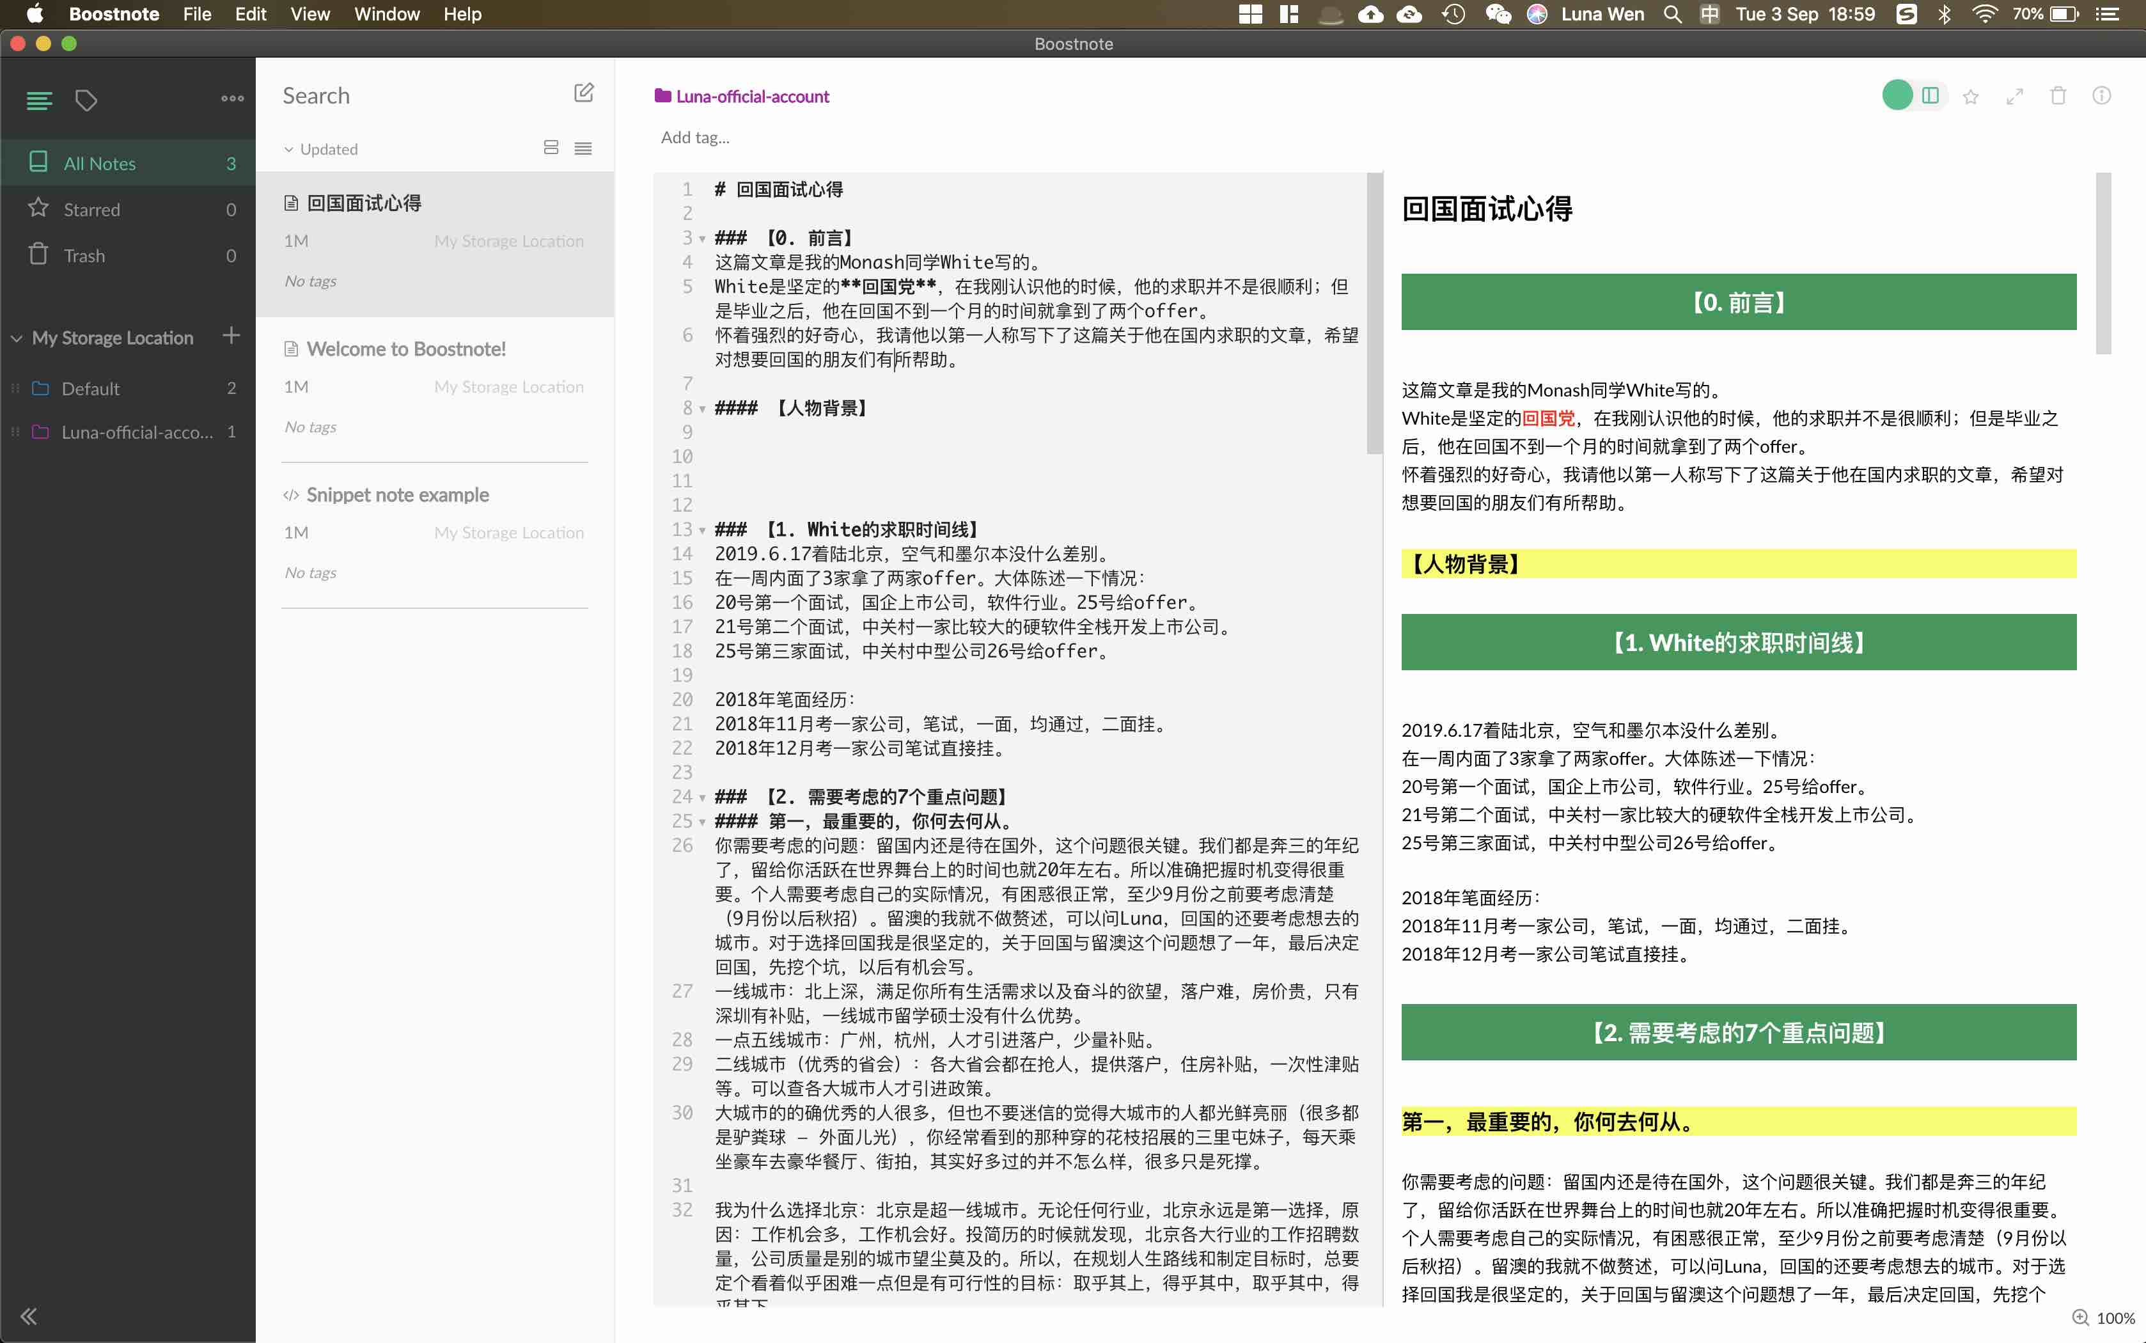This screenshot has width=2146, height=1343.
Task: Open the Updated sort dropdown
Action: 322,149
